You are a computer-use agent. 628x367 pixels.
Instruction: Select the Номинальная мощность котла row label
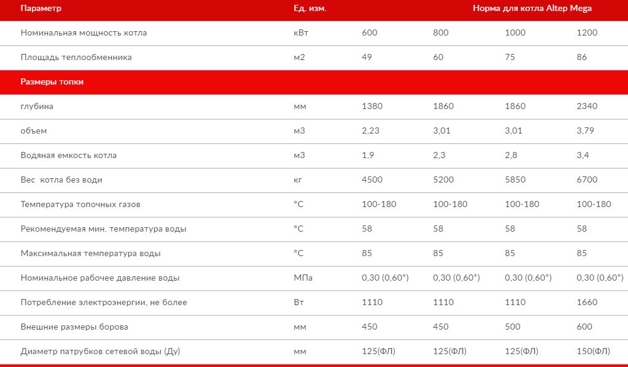(x=83, y=33)
